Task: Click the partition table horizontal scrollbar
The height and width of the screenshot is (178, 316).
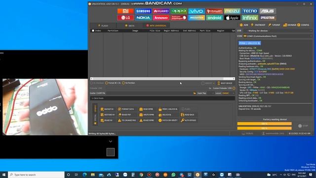Action: [162, 79]
